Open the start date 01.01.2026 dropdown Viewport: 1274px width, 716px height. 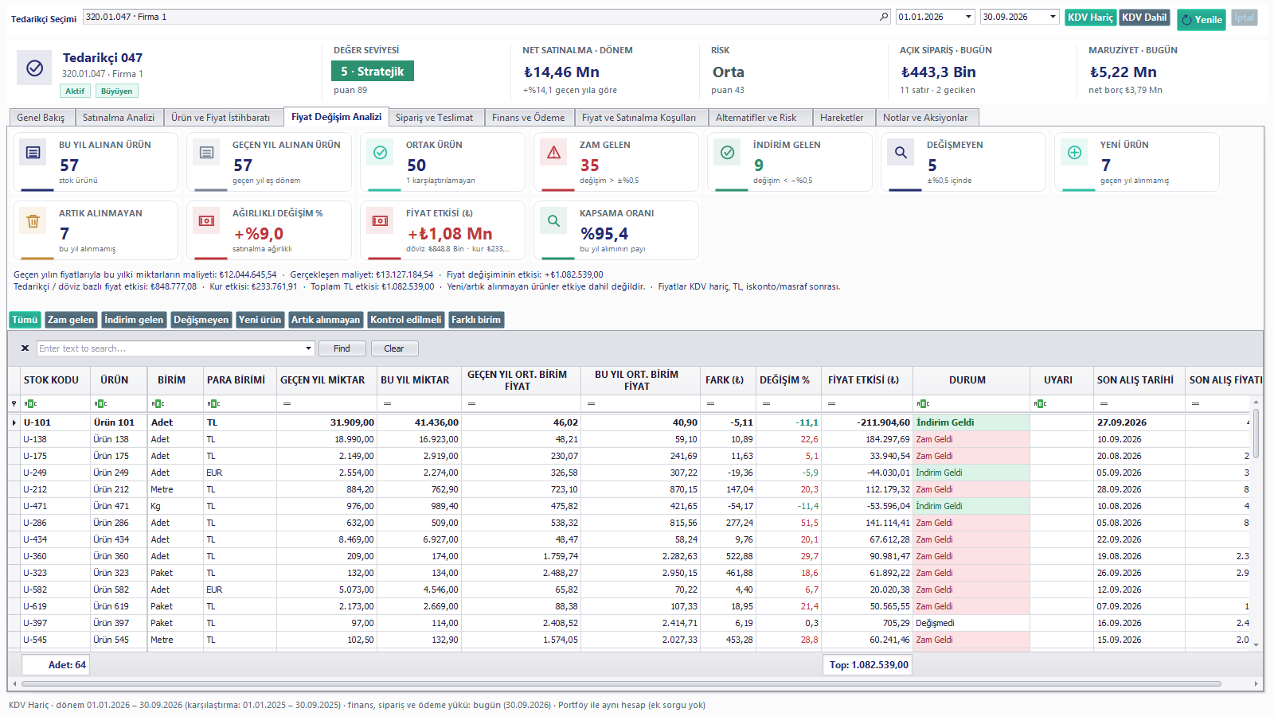click(969, 17)
